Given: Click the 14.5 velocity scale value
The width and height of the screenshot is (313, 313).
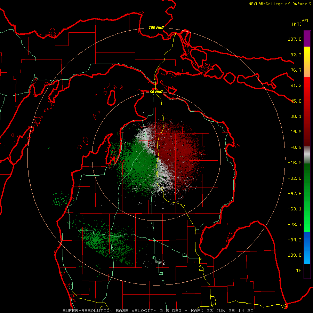Looking at the screenshot, I should [296, 132].
